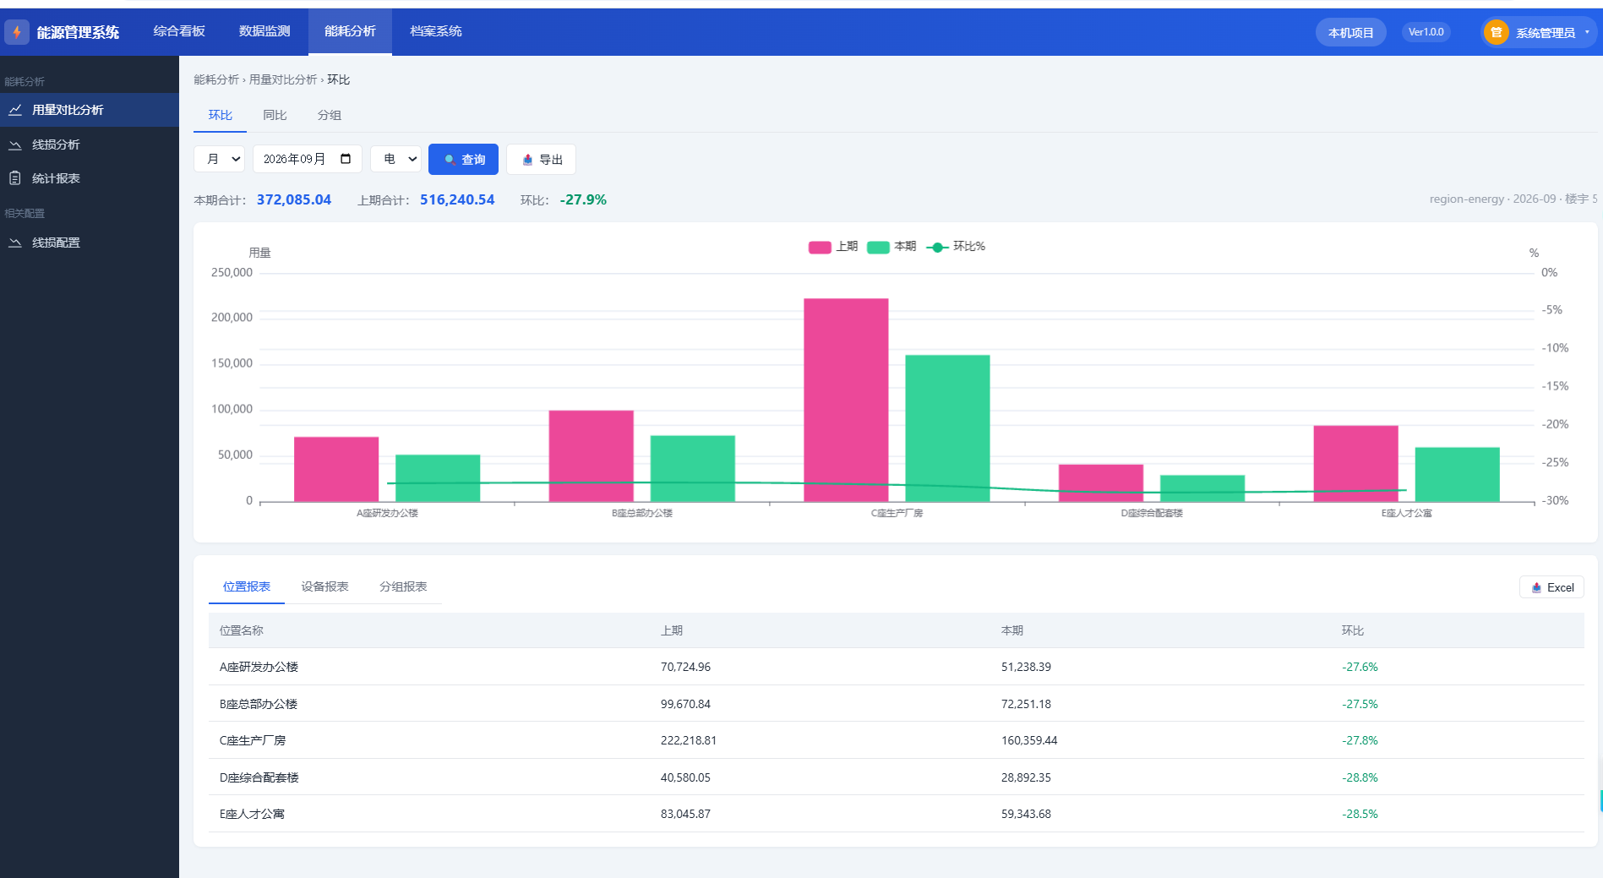
Task: Click the 用量对比分析 breadcrumb link
Action: click(x=283, y=79)
